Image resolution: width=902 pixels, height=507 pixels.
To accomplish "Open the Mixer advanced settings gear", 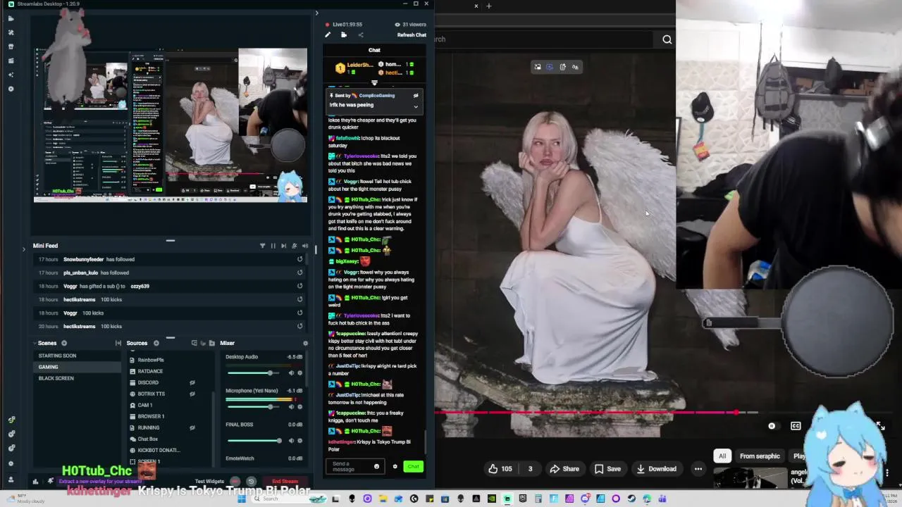I will [305, 343].
